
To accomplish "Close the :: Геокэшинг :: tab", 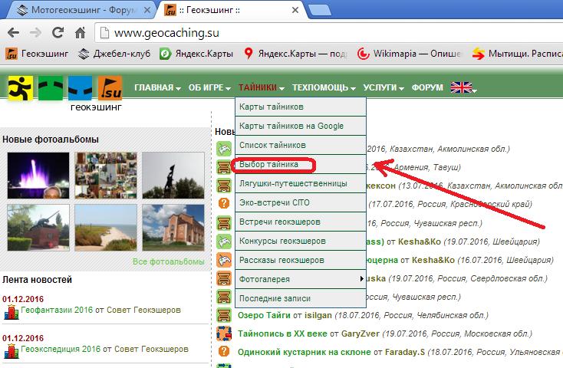I will pos(295,10).
